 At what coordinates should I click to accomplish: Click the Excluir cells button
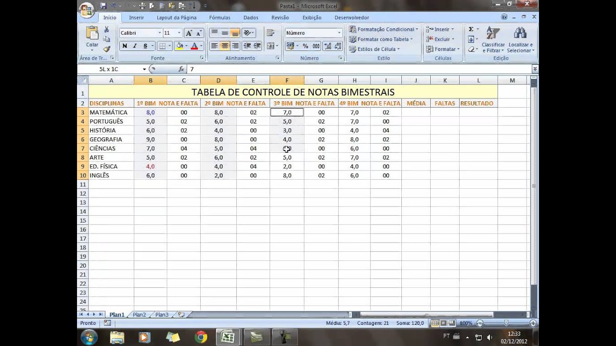(x=440, y=39)
